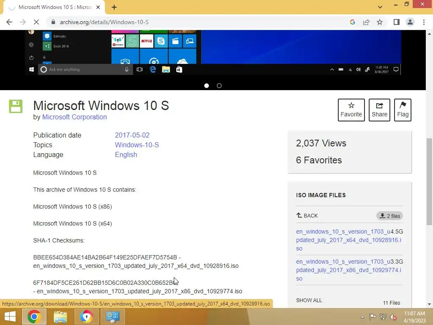Click second Chrome-like taskbar icon
The height and width of the screenshot is (325, 433).
coord(86,317)
